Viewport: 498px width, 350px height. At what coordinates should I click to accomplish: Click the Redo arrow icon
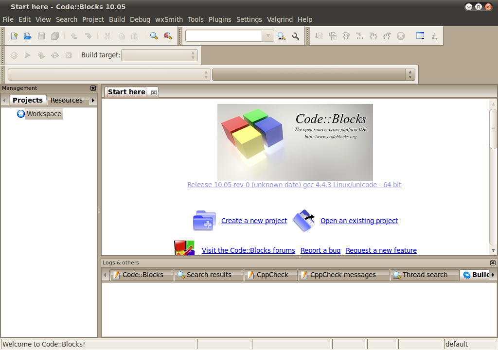pyautogui.click(x=88, y=36)
